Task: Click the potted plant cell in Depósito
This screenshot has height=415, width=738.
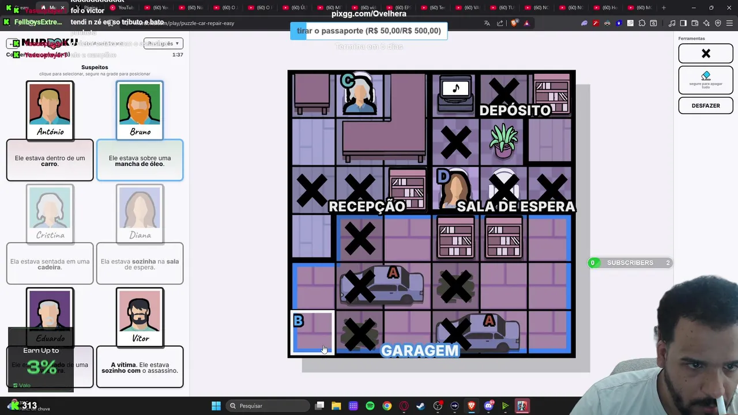Action: click(503, 141)
